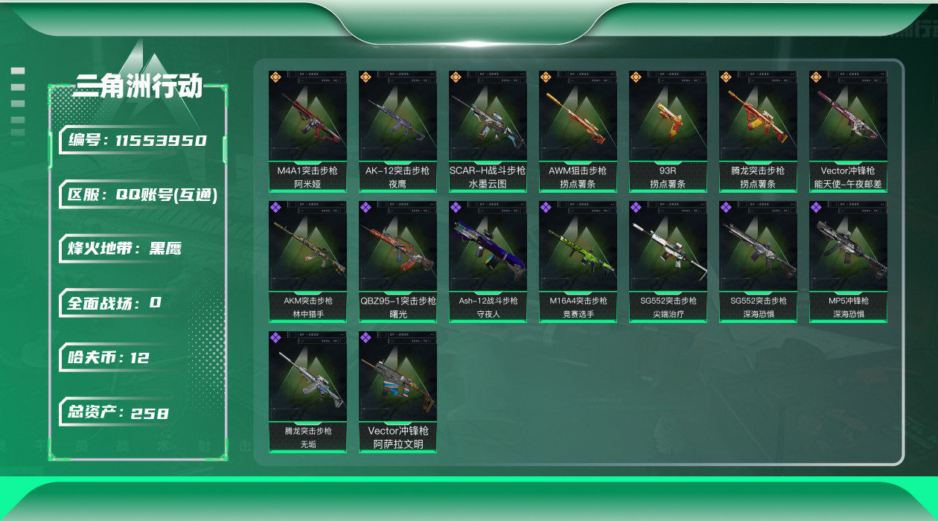
Task: Select the SG552突击步枪 尖端治疗 card
Action: (668, 262)
